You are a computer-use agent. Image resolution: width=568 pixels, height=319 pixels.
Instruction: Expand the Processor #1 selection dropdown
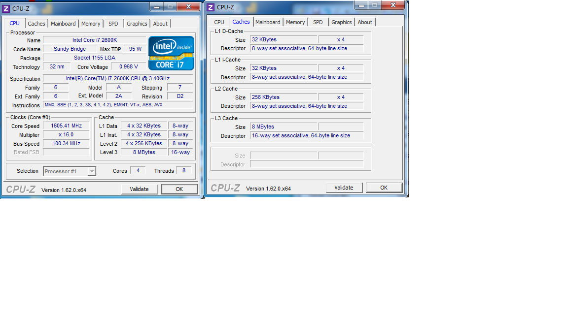click(92, 171)
